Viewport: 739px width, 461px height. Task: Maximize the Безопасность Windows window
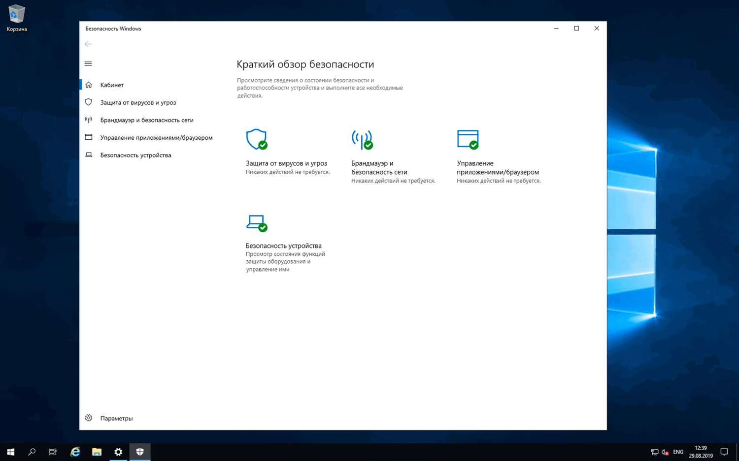[576, 29]
